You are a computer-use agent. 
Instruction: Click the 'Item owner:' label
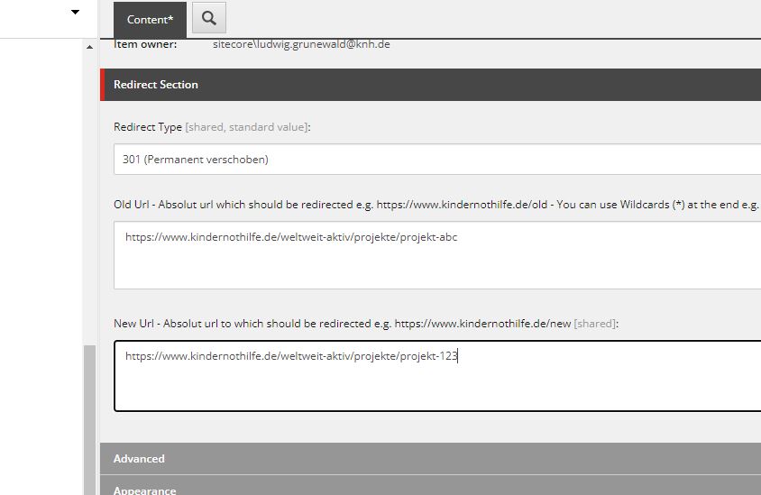pos(145,44)
